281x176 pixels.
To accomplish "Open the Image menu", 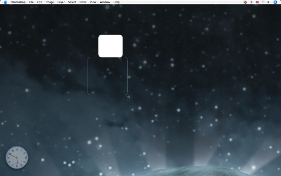I will (x=50, y=2).
